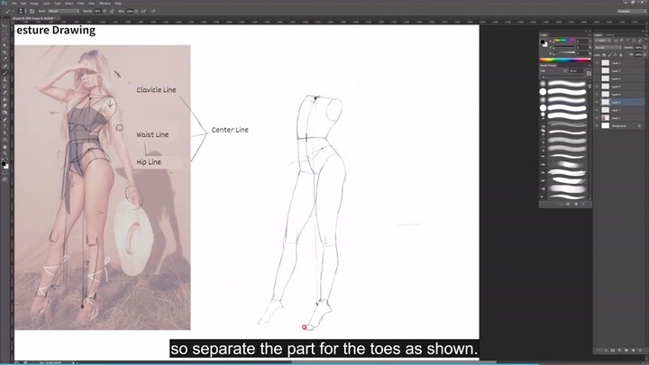Open painting Mode dropdown in options bar
Screen dimensions: 649x365
[x=63, y=11]
